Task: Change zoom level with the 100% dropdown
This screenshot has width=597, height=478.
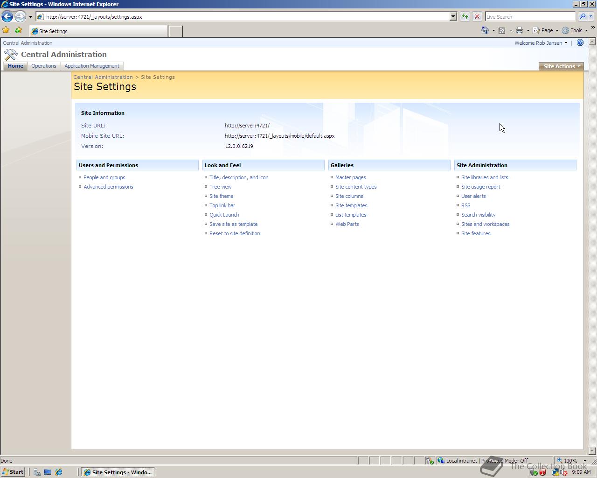Action: [571, 461]
